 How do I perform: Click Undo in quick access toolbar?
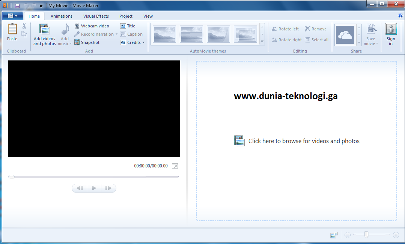point(26,6)
